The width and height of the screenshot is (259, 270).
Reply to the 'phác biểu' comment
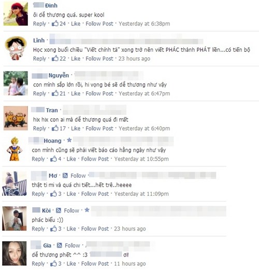coord(38,229)
